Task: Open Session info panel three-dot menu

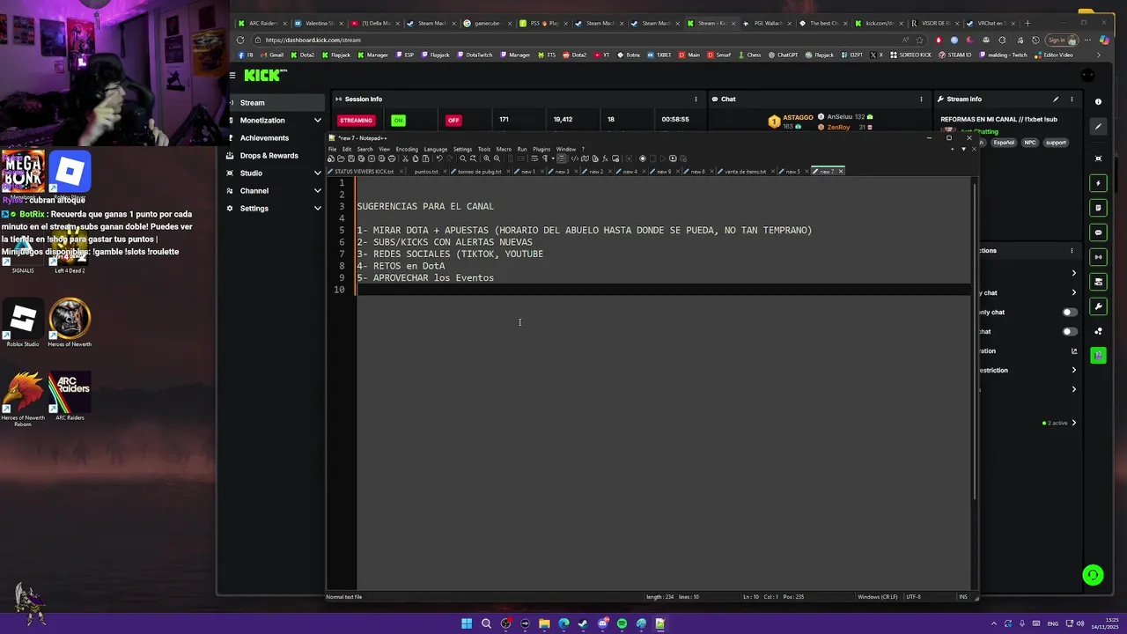Action: (696, 99)
